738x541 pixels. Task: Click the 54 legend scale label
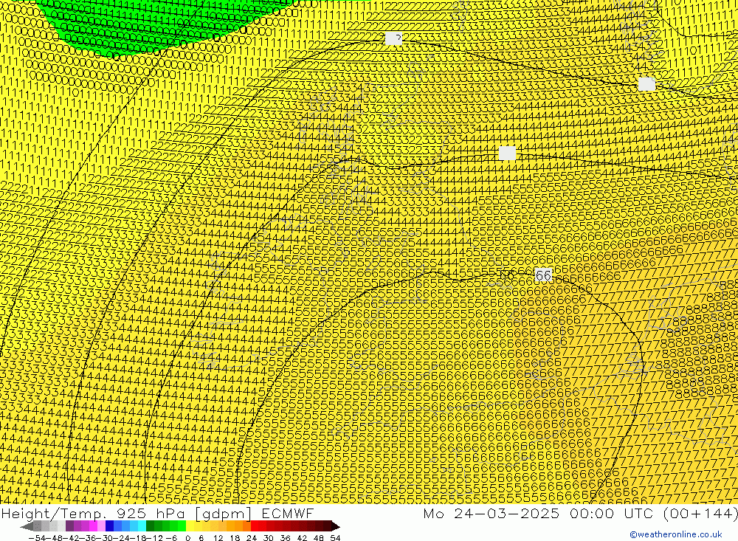pyautogui.click(x=335, y=537)
